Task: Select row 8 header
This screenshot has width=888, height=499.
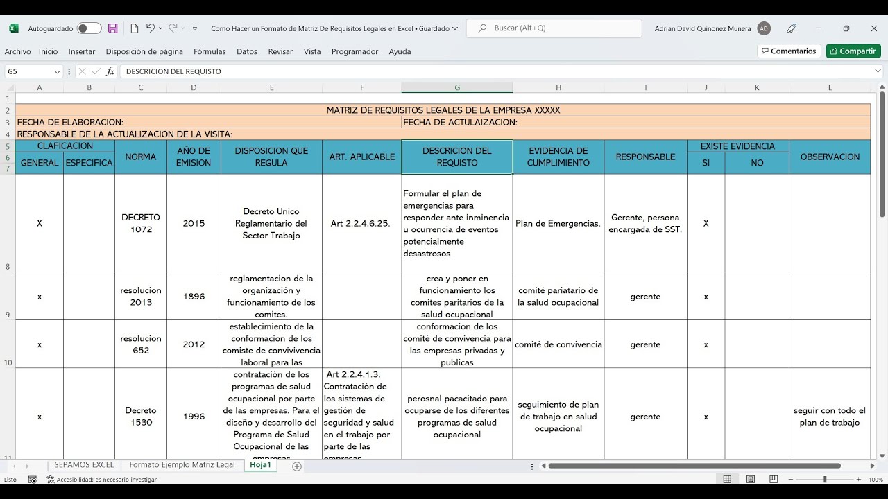Action: (8, 223)
